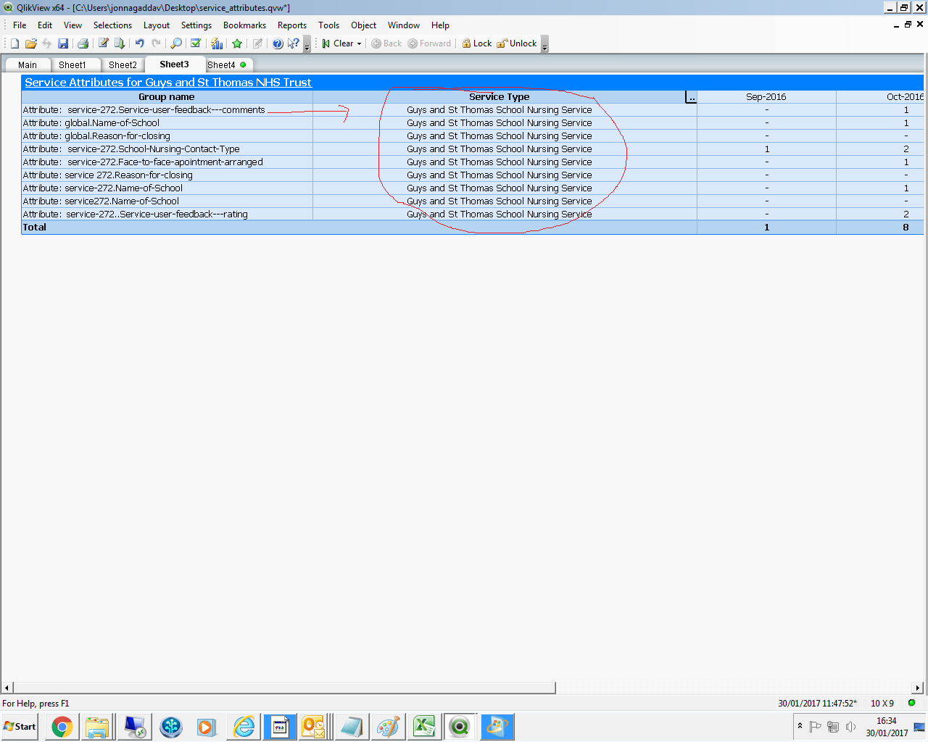Unlock the locked selections
Viewport: 928px width, 742px height.
pyautogui.click(x=517, y=43)
